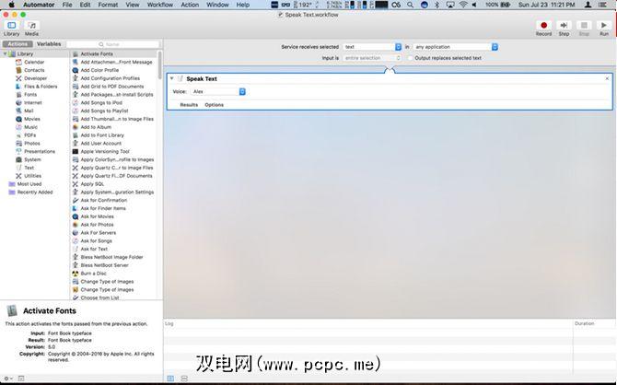617x385 pixels.
Task: Open the File menu
Action: pos(67,5)
